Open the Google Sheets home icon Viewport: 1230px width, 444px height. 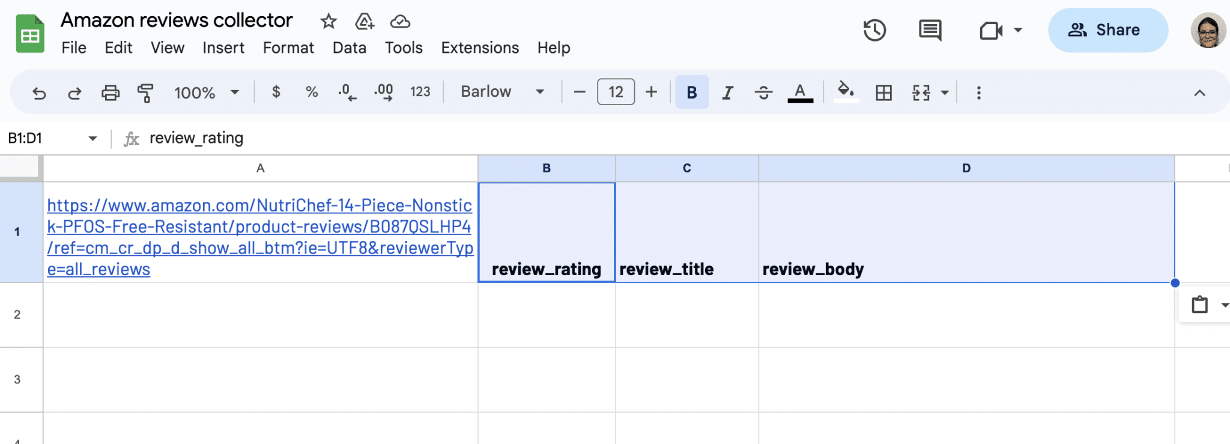point(30,34)
